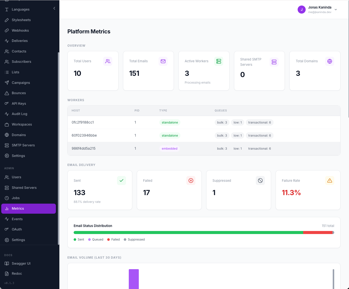Open the OAuth admin section
The image size is (349, 289).
click(17, 229)
